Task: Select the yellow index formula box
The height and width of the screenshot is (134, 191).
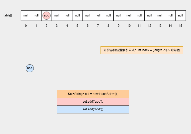Action: click(142, 50)
